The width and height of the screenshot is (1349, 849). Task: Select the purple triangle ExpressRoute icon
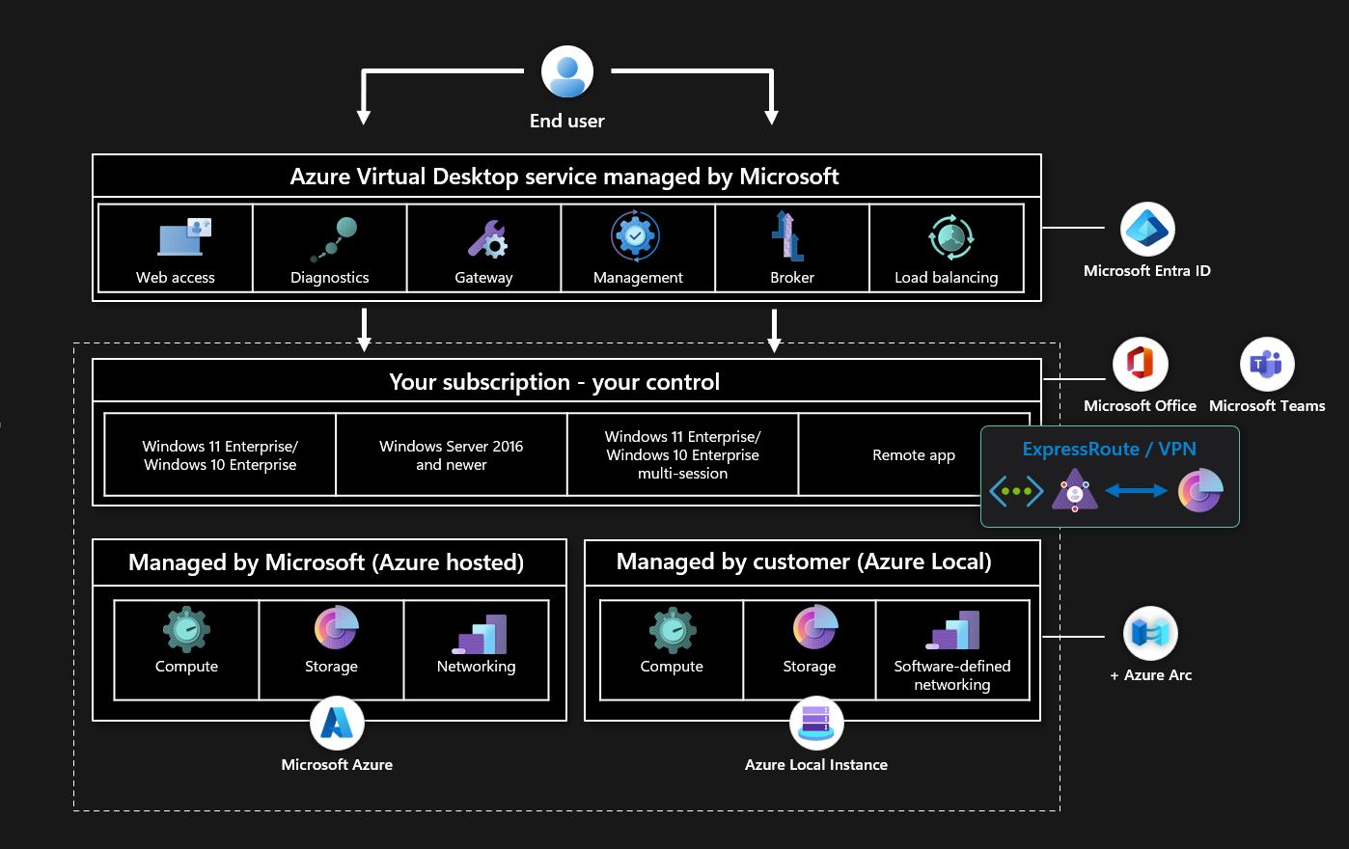[1075, 490]
